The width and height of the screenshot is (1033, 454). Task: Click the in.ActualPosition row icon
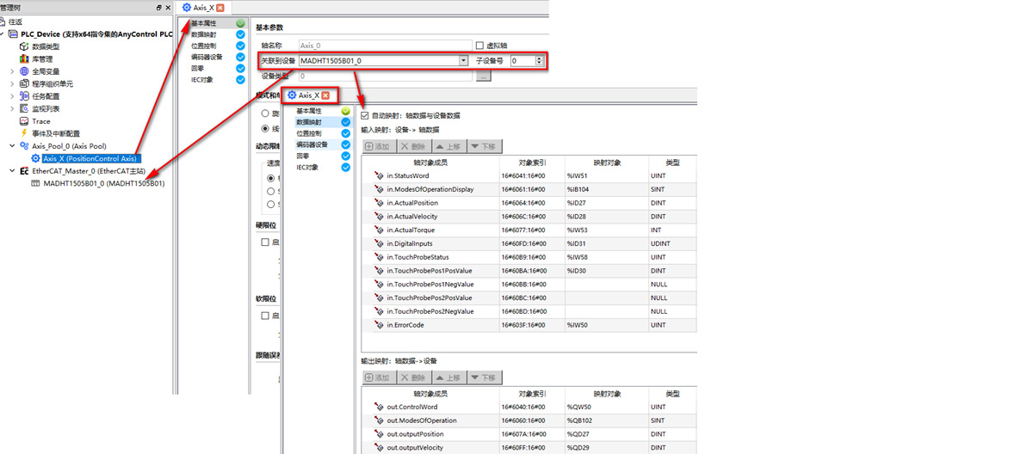379,203
